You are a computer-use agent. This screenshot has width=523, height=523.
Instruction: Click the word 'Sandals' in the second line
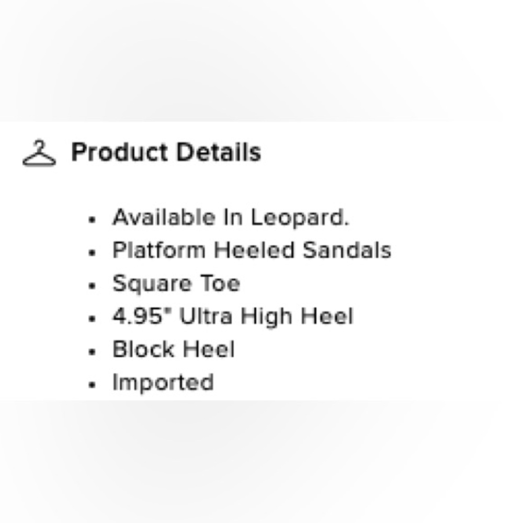(347, 250)
